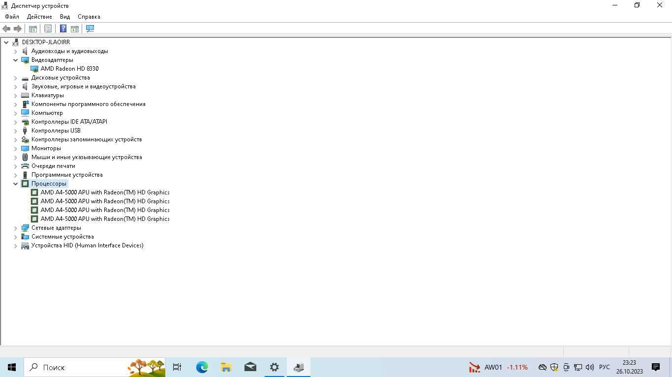The height and width of the screenshot is (377, 672).
Task: Expand Сетевые адаптеры
Action: (15, 228)
